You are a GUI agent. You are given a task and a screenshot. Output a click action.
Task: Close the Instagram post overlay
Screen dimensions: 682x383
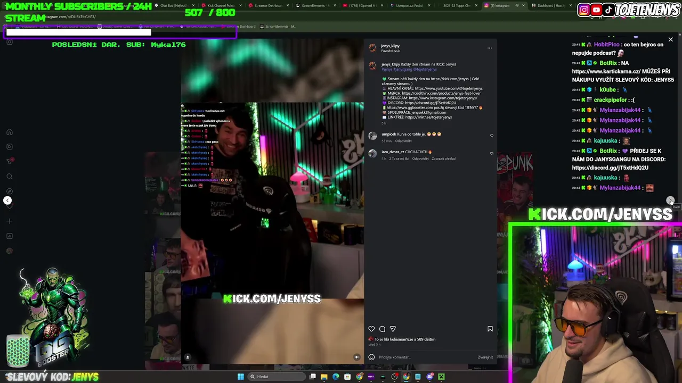[670, 39]
